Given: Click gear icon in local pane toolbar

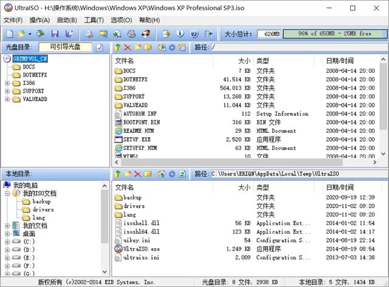Looking at the screenshot, I should [x=172, y=174].
